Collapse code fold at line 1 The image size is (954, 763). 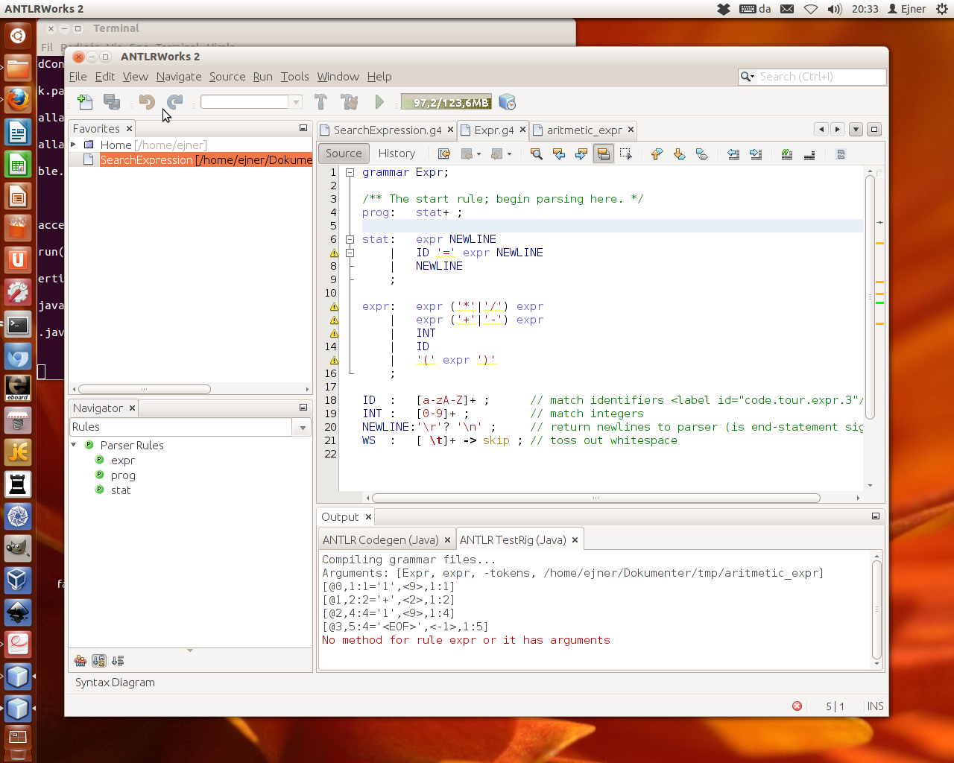point(350,172)
